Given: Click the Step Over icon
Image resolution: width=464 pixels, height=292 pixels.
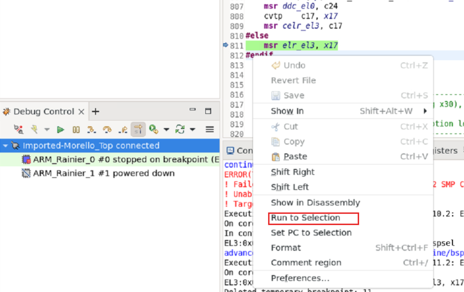Looking at the screenshot, I should point(107,129).
